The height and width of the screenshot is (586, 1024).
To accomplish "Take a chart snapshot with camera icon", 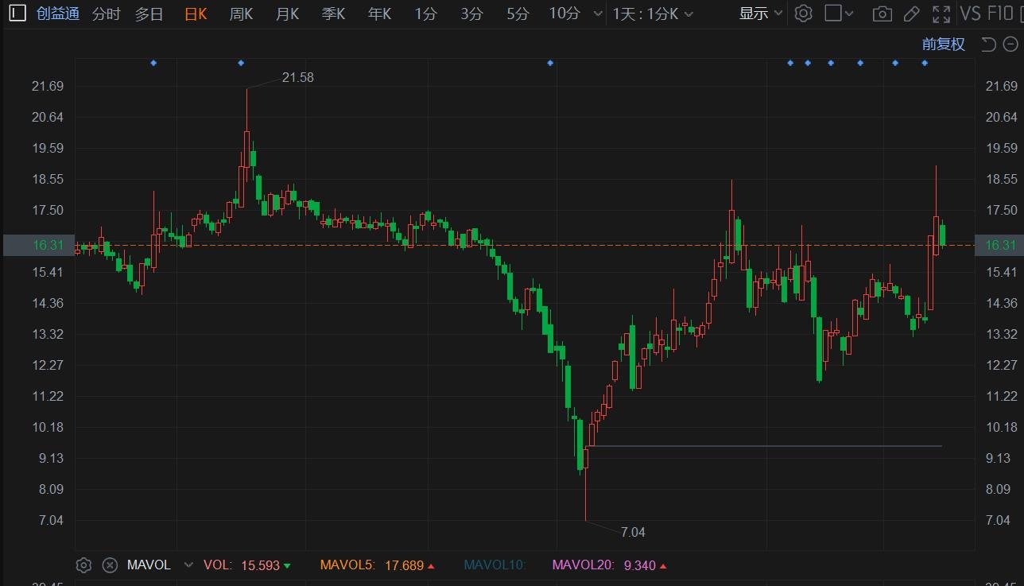I will coord(882,14).
